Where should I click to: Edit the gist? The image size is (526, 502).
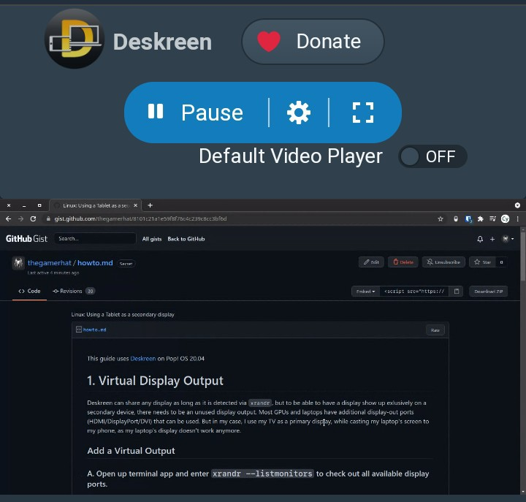[371, 262]
